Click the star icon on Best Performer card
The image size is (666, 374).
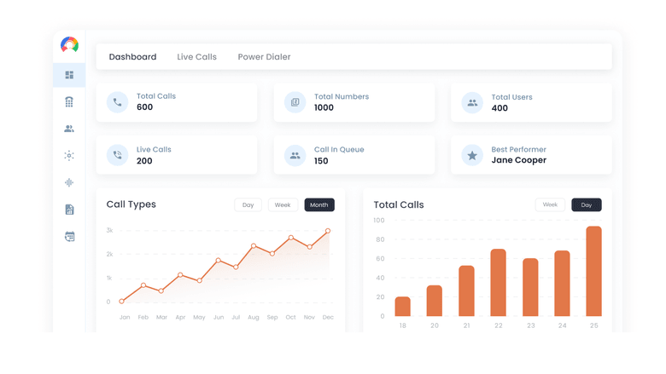tap(471, 156)
